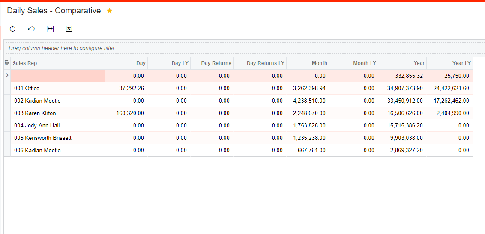
Task: Toggle the yellow favorite star
Action: (x=110, y=11)
